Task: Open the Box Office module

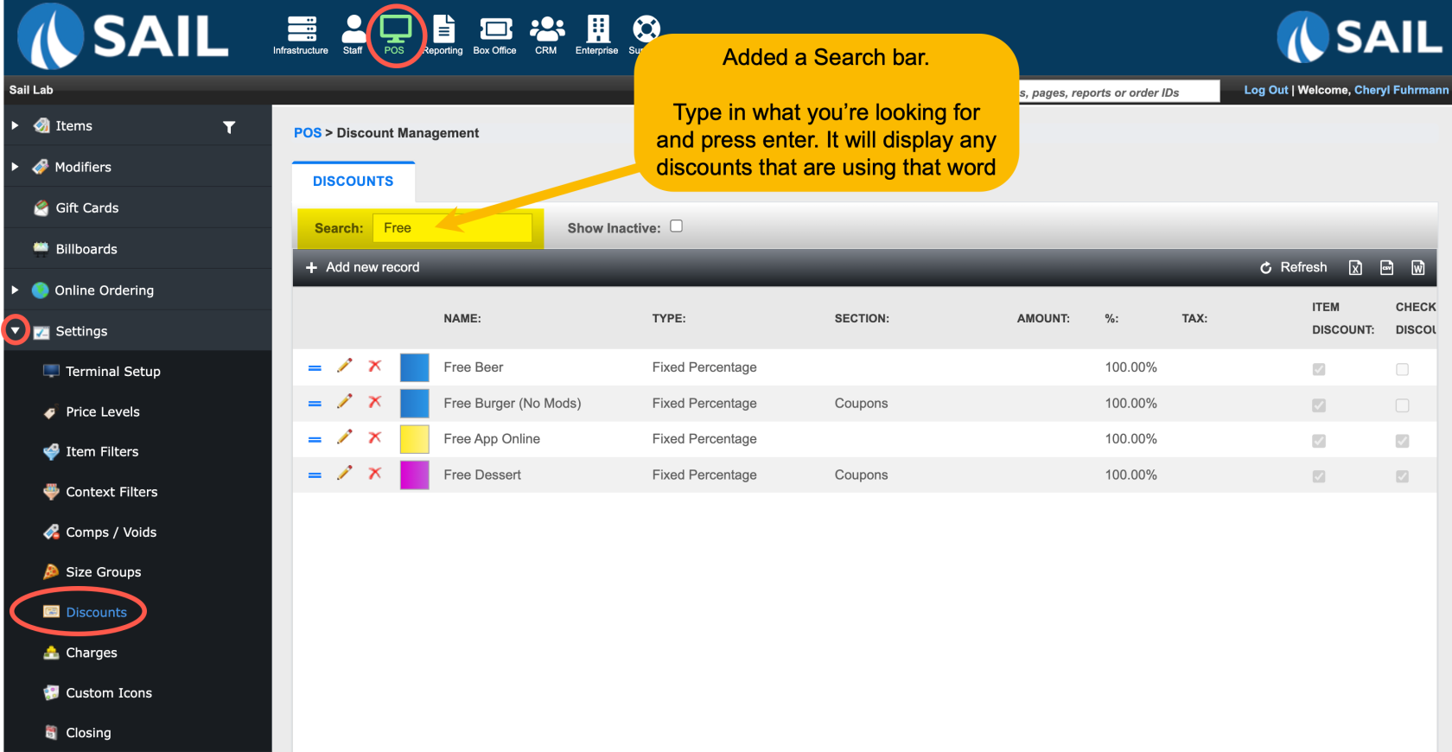Action: [x=494, y=33]
